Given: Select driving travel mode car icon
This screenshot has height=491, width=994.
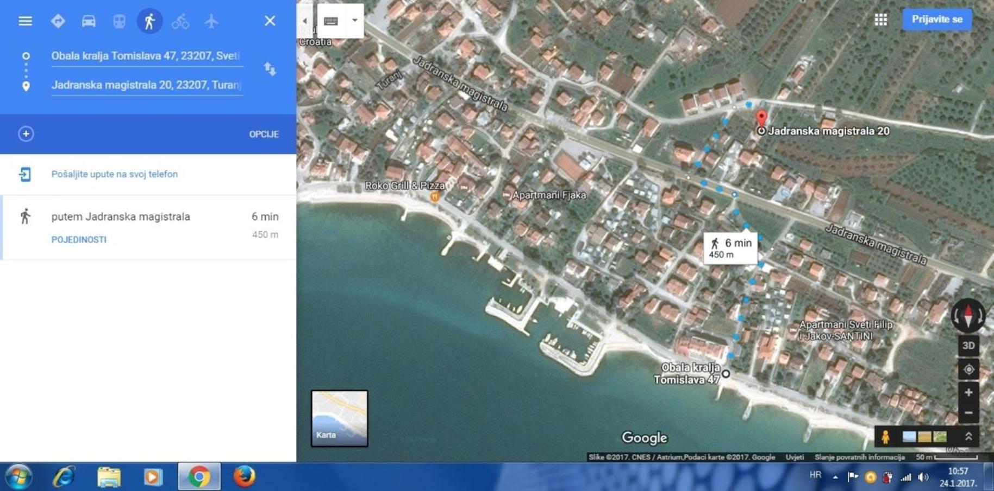Looking at the screenshot, I should pyautogui.click(x=89, y=21).
